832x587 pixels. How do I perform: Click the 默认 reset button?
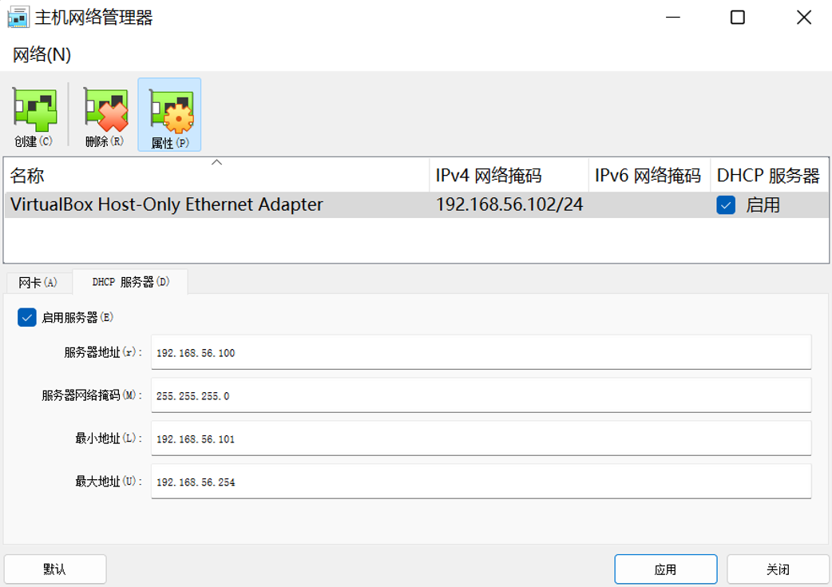pos(55,569)
